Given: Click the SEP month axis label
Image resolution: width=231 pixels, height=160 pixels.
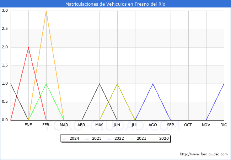Looking at the screenshot, I should (171, 125).
